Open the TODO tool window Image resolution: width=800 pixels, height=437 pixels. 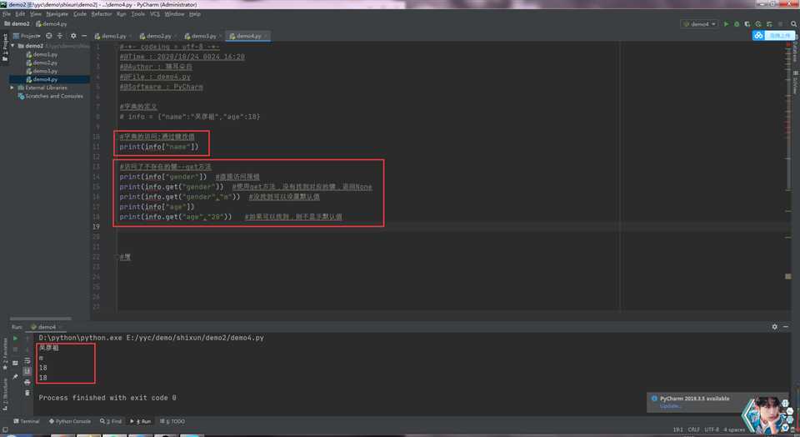tap(172, 421)
